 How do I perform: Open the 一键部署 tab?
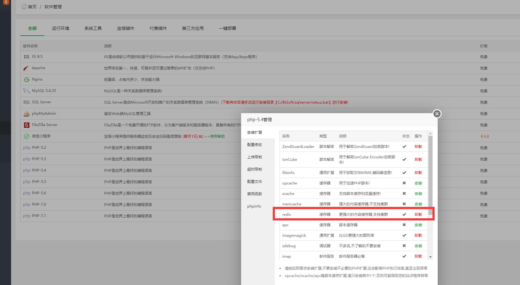[x=228, y=28]
